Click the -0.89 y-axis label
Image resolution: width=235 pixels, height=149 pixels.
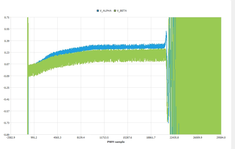[6, 135]
